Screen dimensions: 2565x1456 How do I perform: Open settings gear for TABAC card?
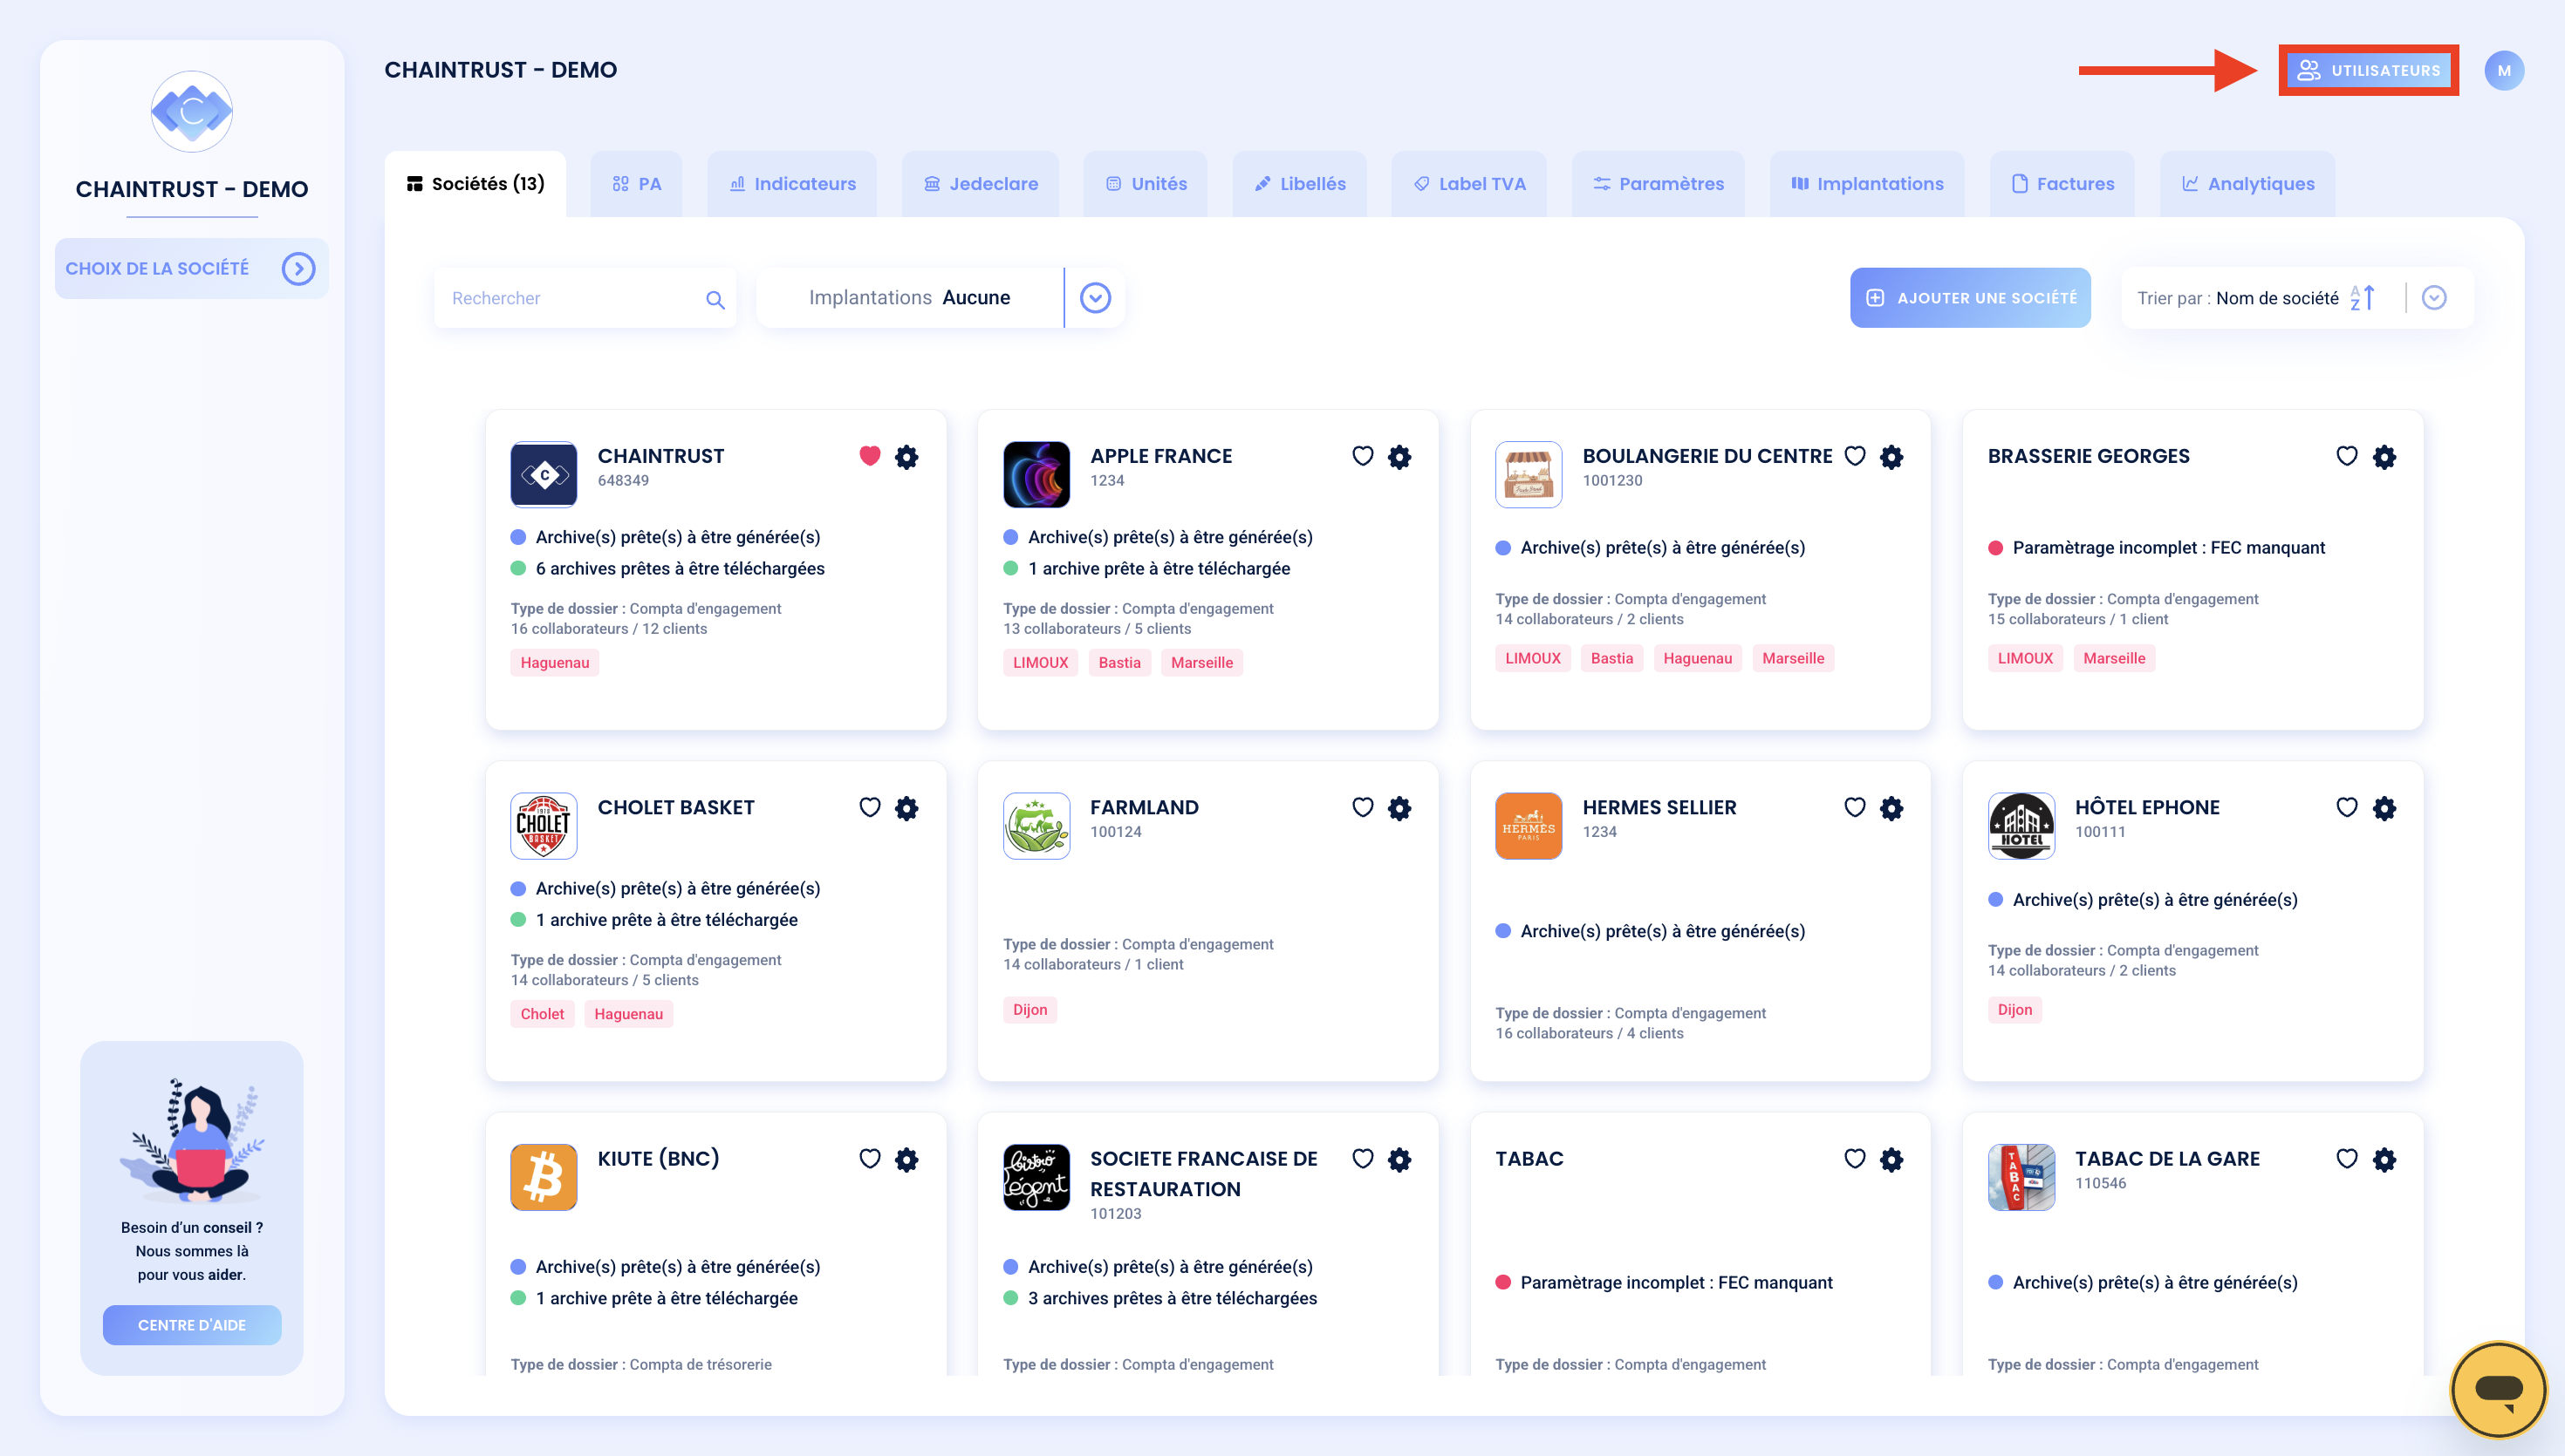(1891, 1159)
